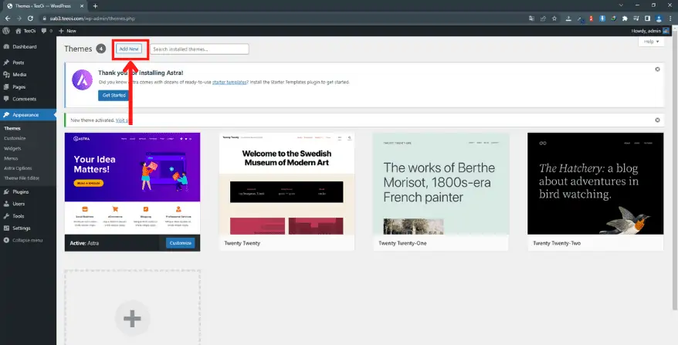Select the Twenty Twenty-One theme thumbnail
Viewport: 678px width, 345px height.
point(441,184)
